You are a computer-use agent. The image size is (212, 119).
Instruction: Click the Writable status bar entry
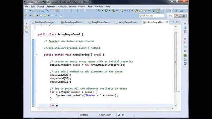click(84, 115)
